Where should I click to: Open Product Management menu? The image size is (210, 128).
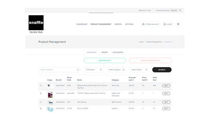[x=101, y=24]
